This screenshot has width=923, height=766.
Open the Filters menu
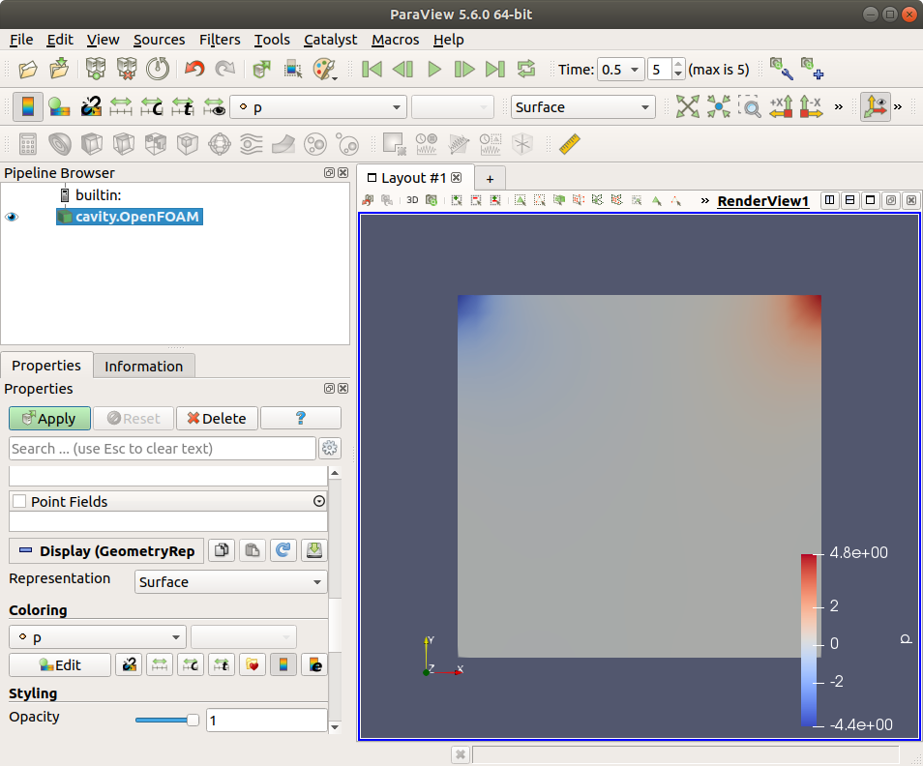pyautogui.click(x=220, y=40)
